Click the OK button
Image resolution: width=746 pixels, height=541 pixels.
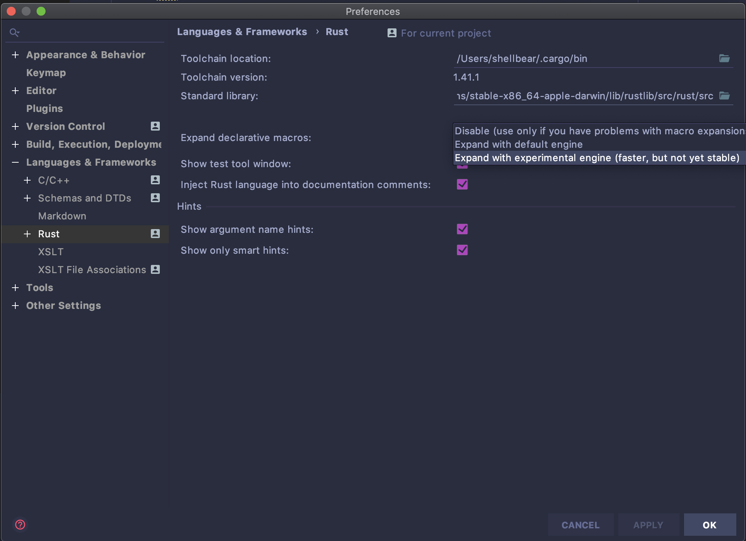coord(709,525)
